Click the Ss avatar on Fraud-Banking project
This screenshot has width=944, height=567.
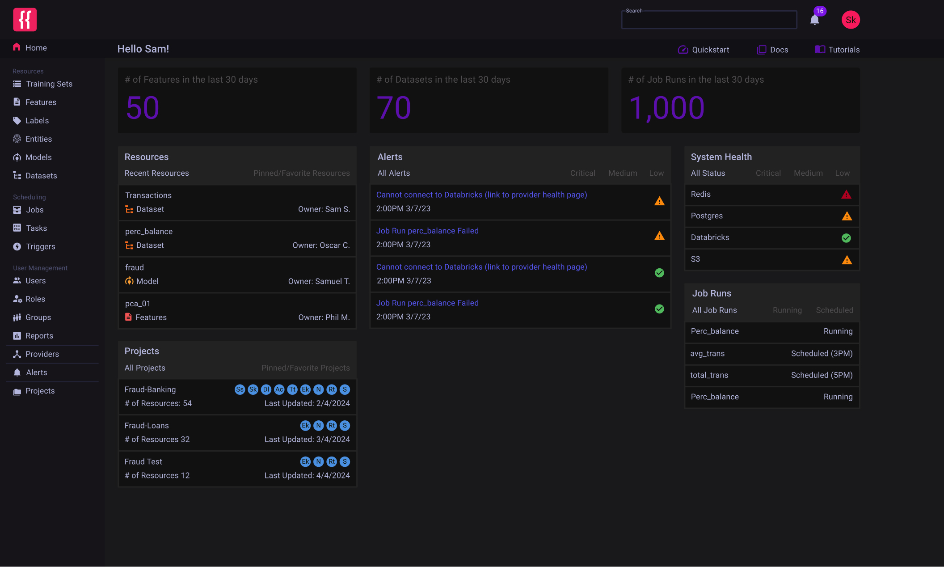tap(240, 389)
